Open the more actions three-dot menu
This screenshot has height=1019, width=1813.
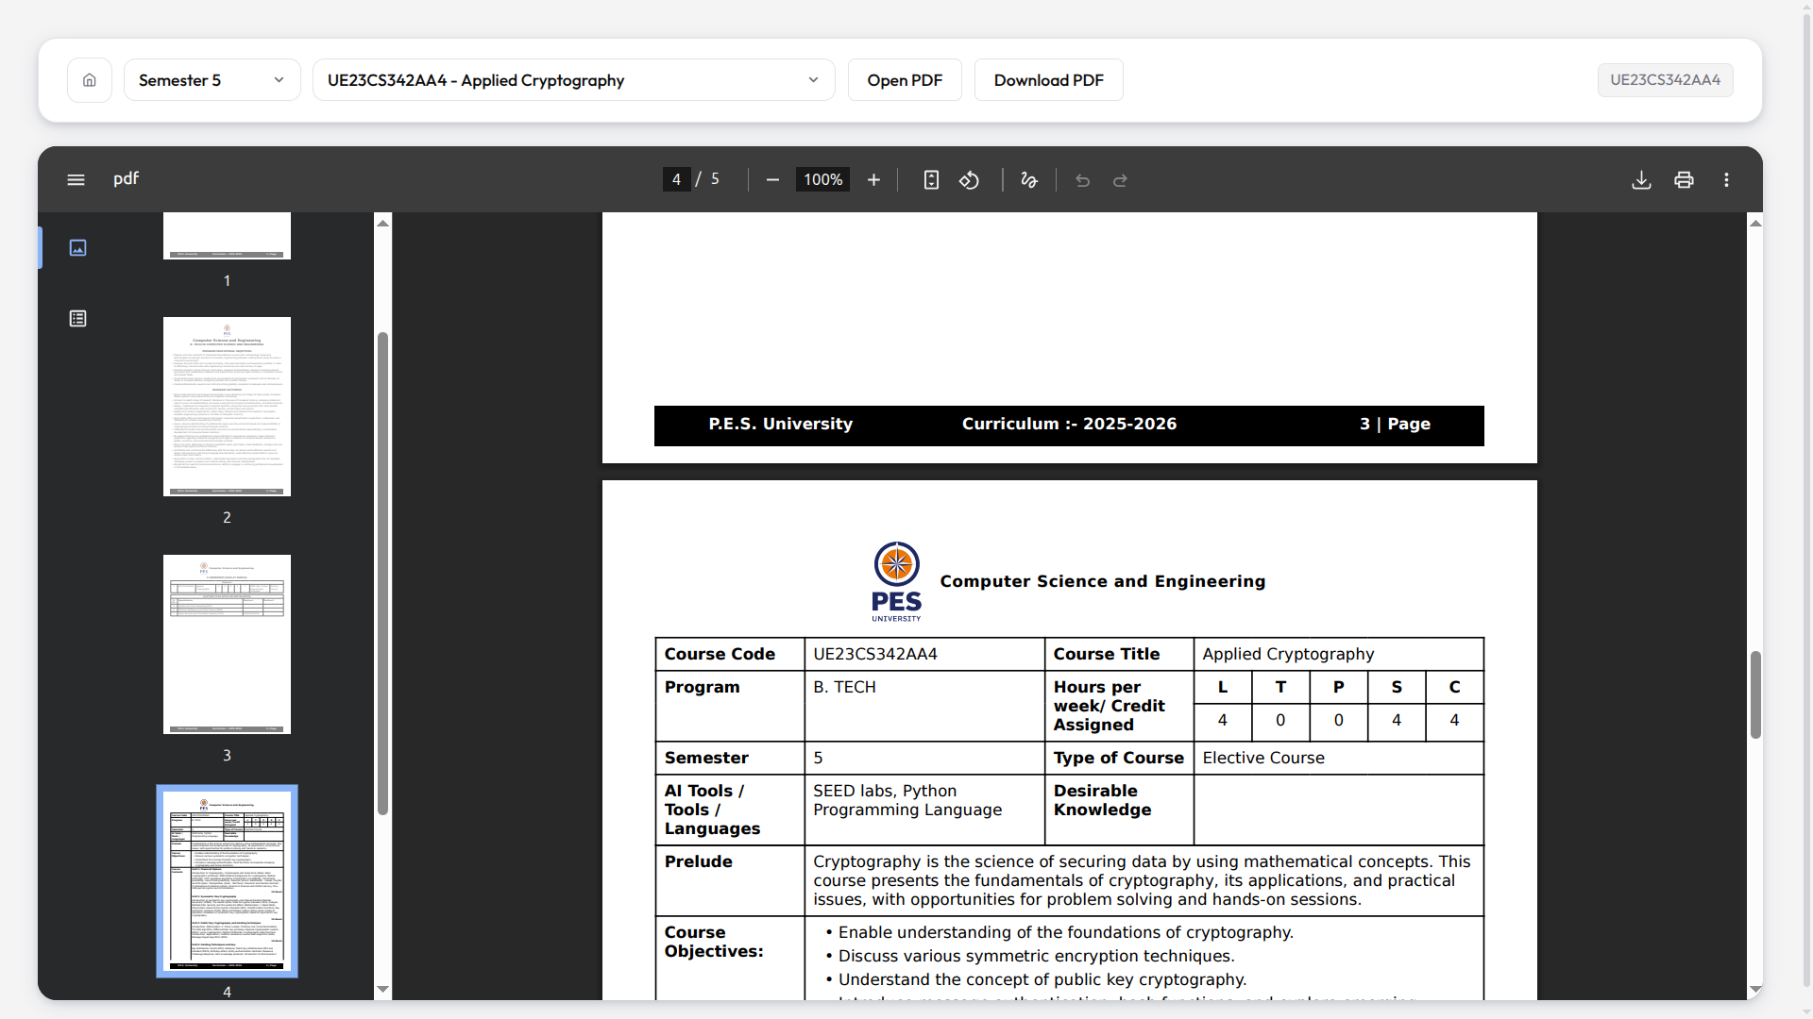[x=1726, y=179]
